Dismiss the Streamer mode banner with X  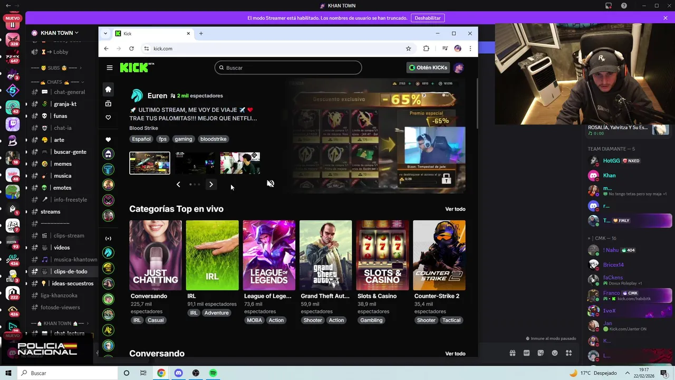click(666, 18)
